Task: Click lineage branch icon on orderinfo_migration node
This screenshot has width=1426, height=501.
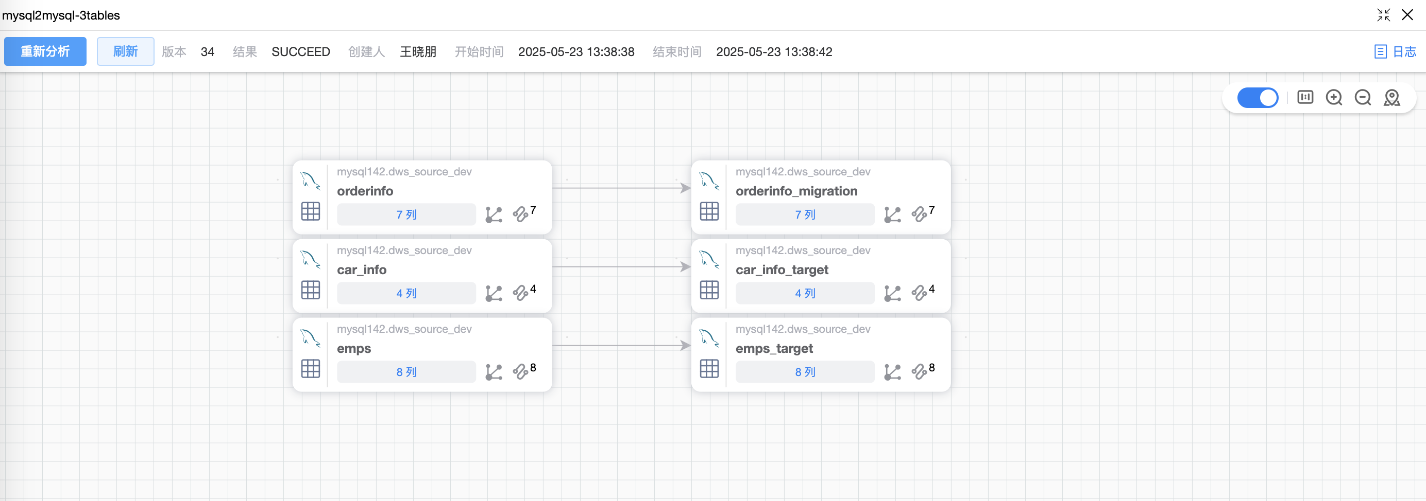Action: pyautogui.click(x=892, y=214)
